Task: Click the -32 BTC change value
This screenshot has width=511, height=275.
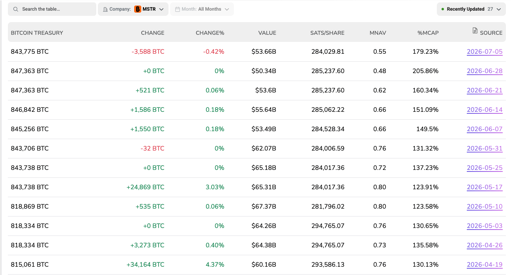Action: click(152, 149)
